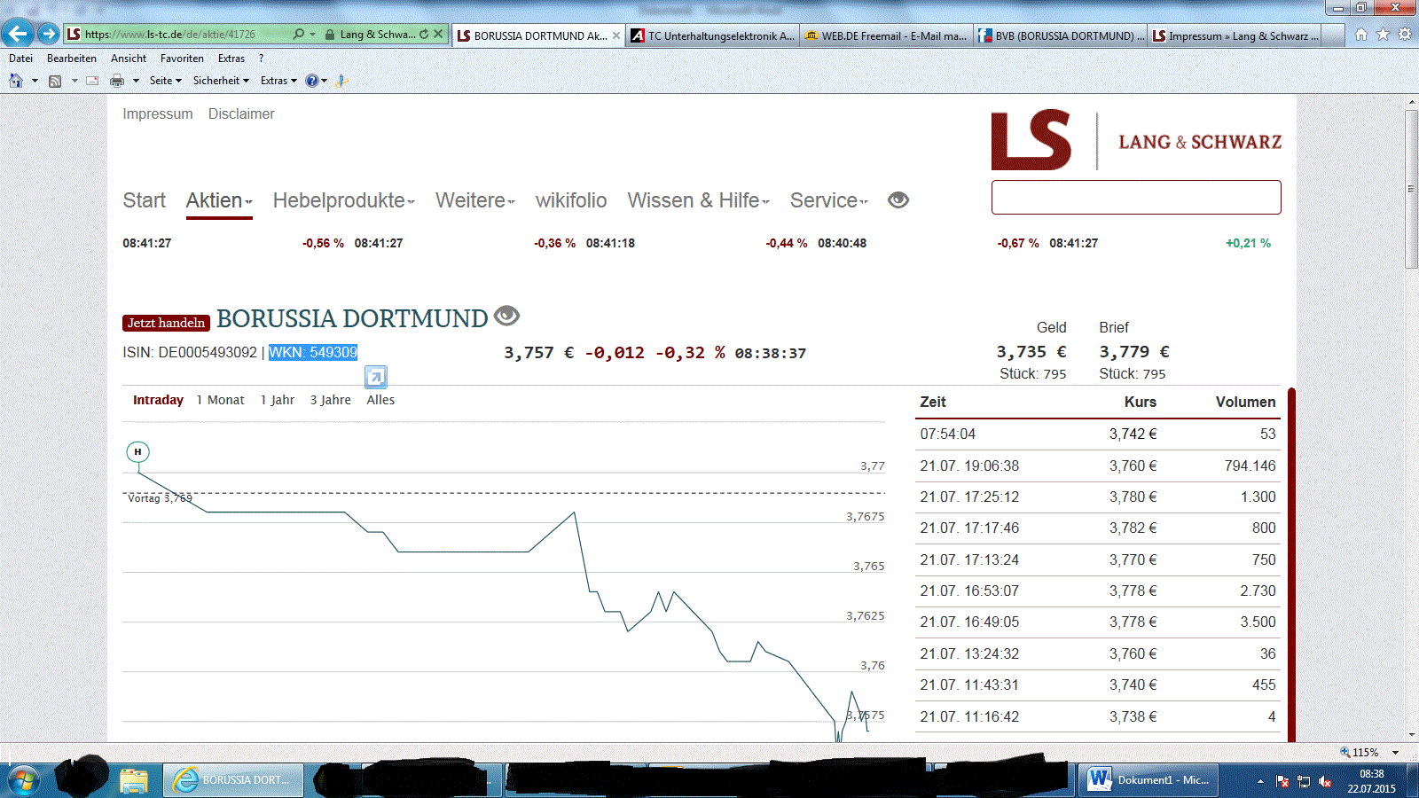Click the page vertical scrollbar thumb
This screenshot has width=1419, height=798.
(1411, 189)
